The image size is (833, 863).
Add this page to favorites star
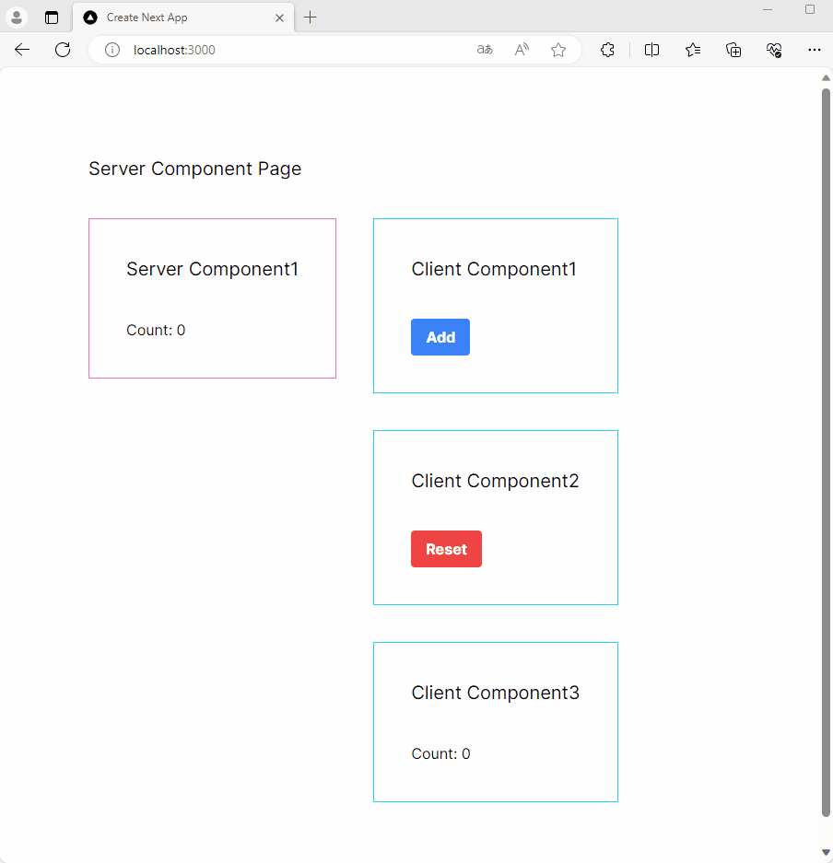558,50
